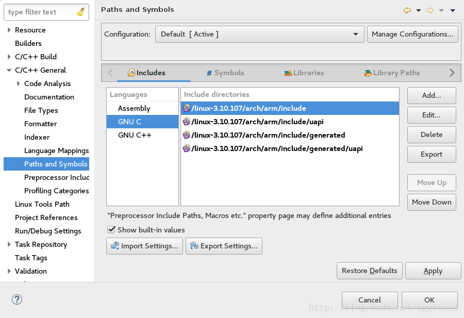Click icon beside include/generated/uapi entry
Image resolution: width=464 pixels, height=318 pixels.
(x=187, y=148)
